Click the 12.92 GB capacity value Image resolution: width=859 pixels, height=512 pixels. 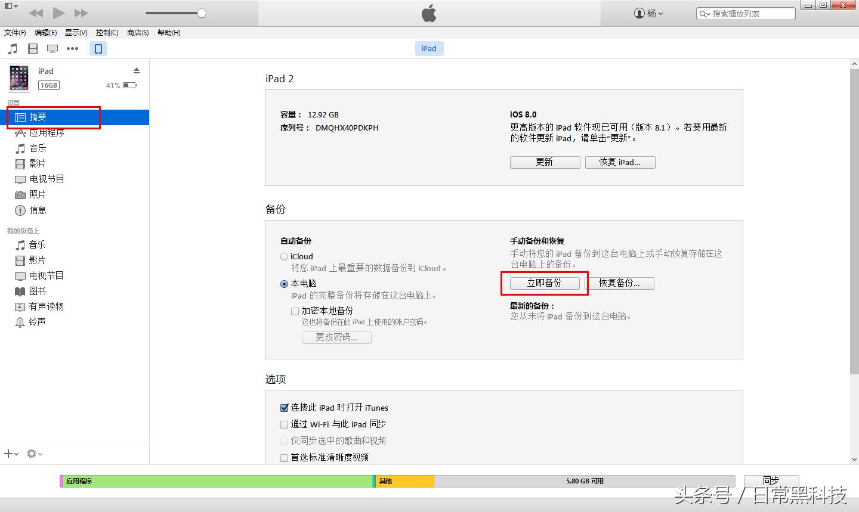coord(323,114)
